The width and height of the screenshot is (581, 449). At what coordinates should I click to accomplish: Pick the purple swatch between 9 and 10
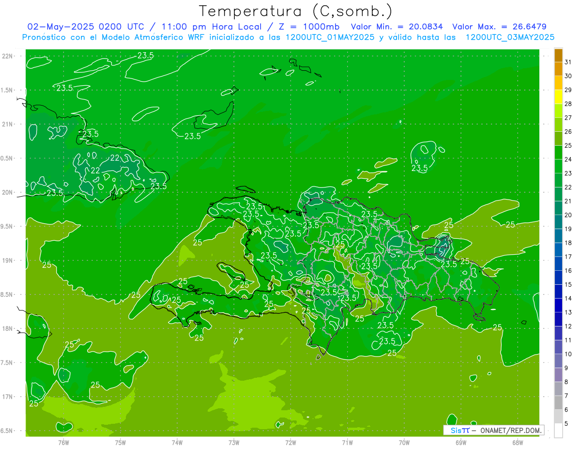point(558,361)
